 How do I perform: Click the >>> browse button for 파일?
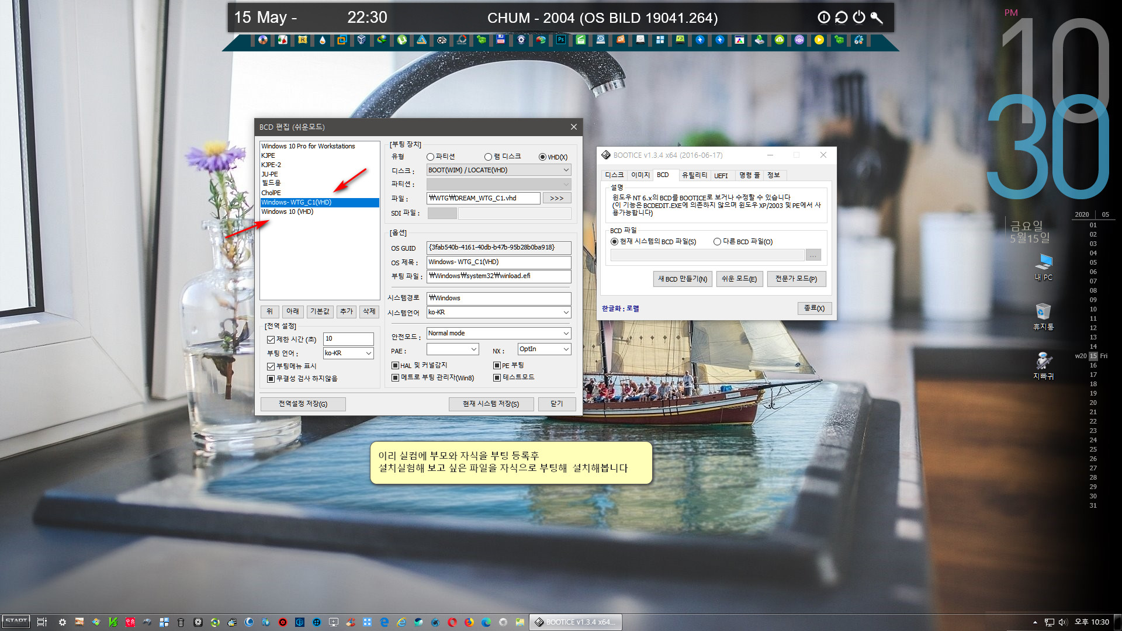coord(556,198)
